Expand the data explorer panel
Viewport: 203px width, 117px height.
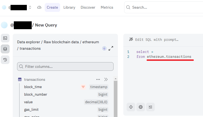pyautogui.click(x=111, y=48)
